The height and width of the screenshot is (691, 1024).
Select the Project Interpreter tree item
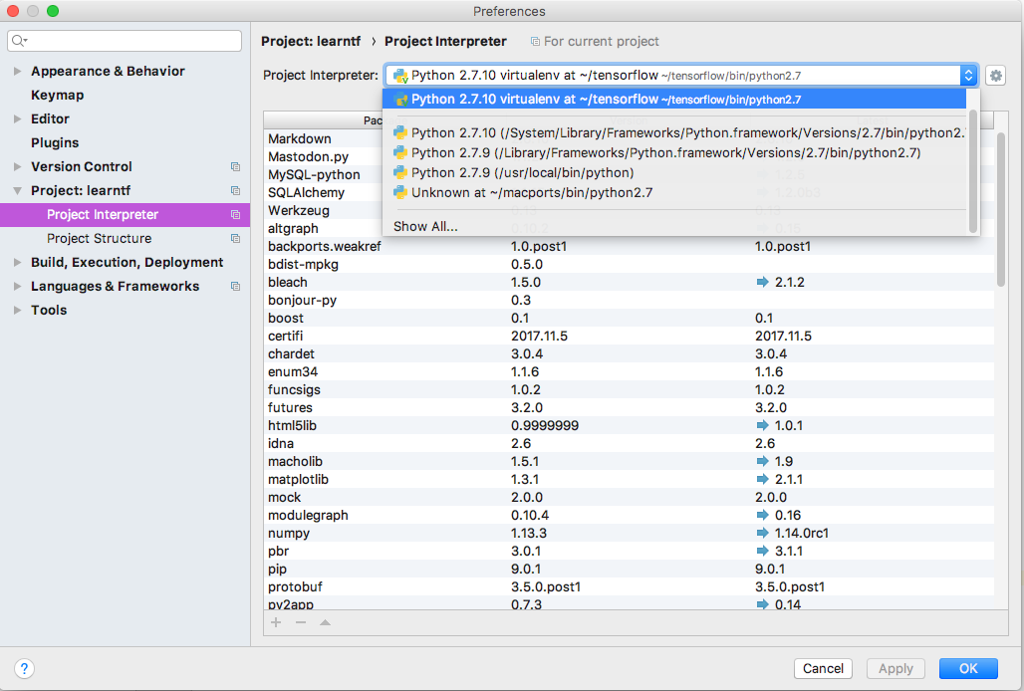pyautogui.click(x=125, y=214)
